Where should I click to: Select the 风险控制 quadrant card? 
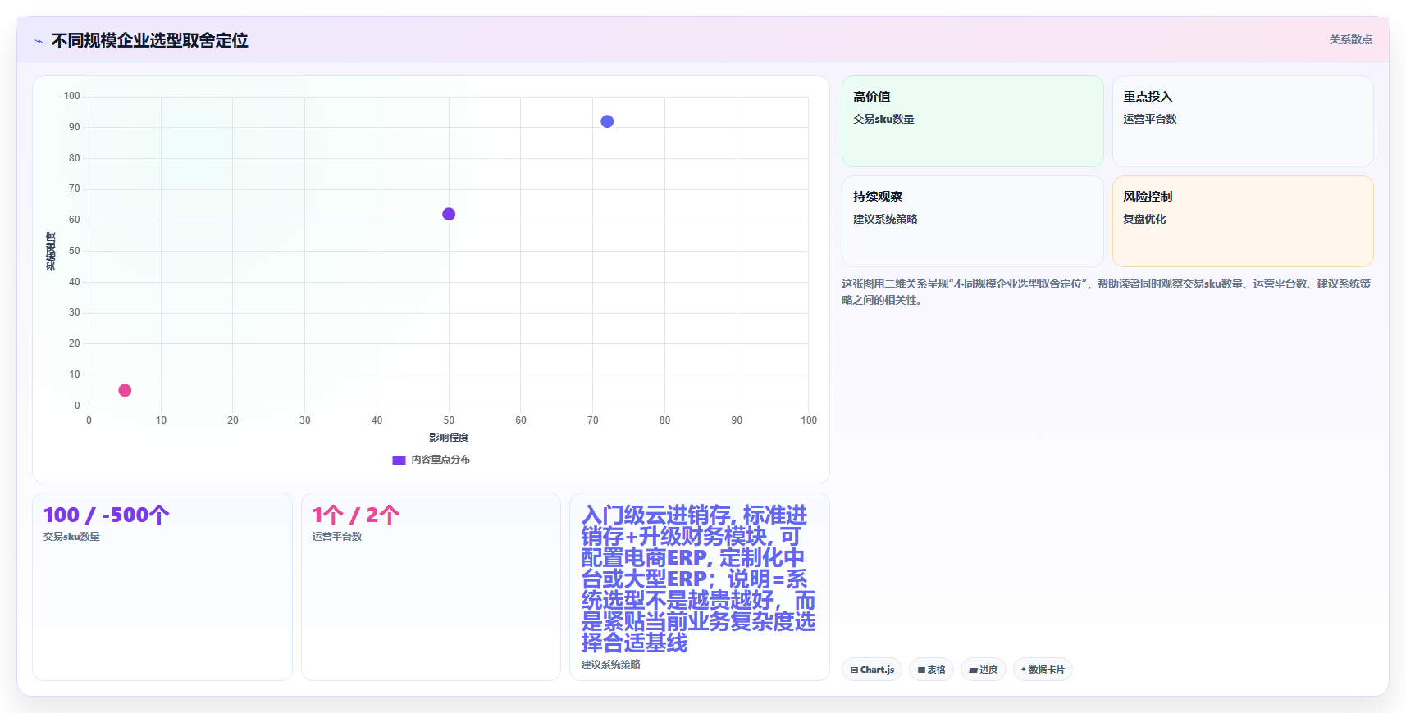point(1243,221)
